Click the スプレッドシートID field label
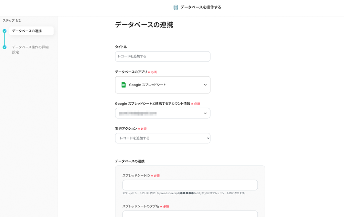The image size is (344, 217). pyautogui.click(x=136, y=176)
